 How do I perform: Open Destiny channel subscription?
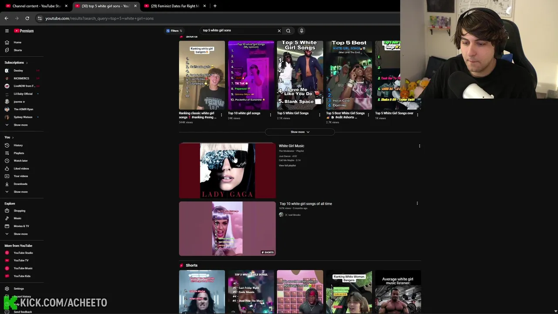(x=18, y=71)
